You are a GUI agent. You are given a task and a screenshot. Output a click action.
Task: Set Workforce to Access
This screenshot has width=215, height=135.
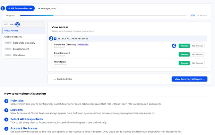pyautogui.click(x=184, y=63)
